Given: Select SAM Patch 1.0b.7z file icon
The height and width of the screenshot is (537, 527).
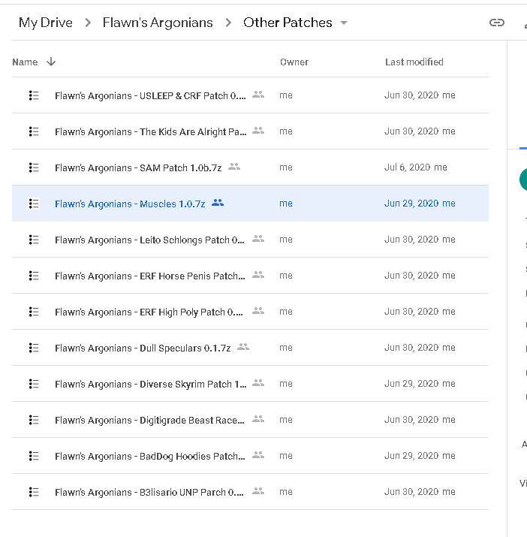Looking at the screenshot, I should pyautogui.click(x=34, y=167).
